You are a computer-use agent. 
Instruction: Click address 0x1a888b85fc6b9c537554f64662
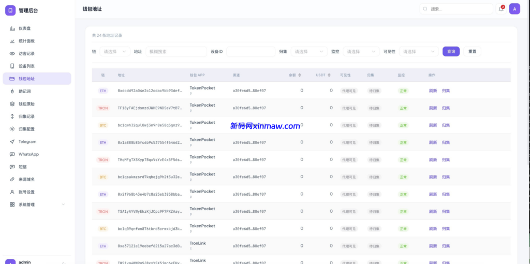(150, 142)
